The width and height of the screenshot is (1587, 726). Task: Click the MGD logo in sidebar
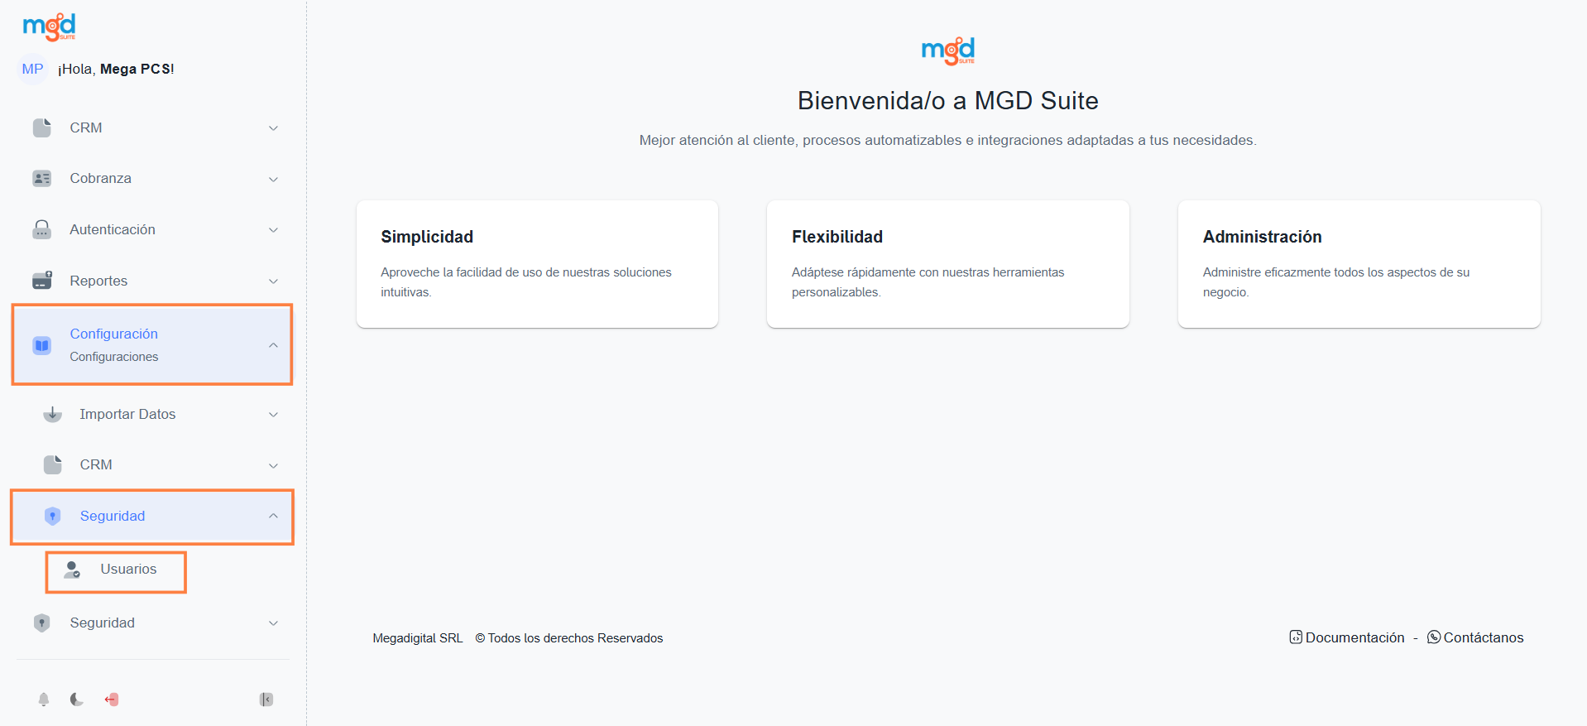[50, 26]
